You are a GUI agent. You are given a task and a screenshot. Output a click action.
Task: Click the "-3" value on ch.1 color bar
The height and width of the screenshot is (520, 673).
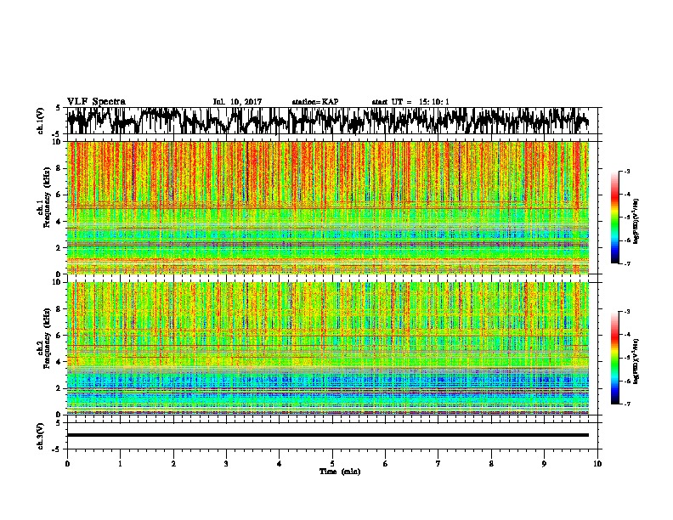coord(627,171)
